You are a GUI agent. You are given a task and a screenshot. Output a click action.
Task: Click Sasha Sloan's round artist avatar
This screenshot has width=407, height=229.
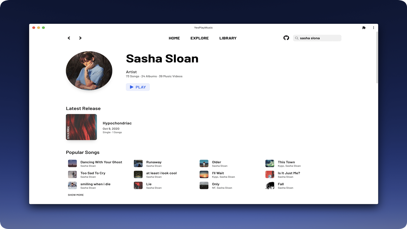click(89, 71)
